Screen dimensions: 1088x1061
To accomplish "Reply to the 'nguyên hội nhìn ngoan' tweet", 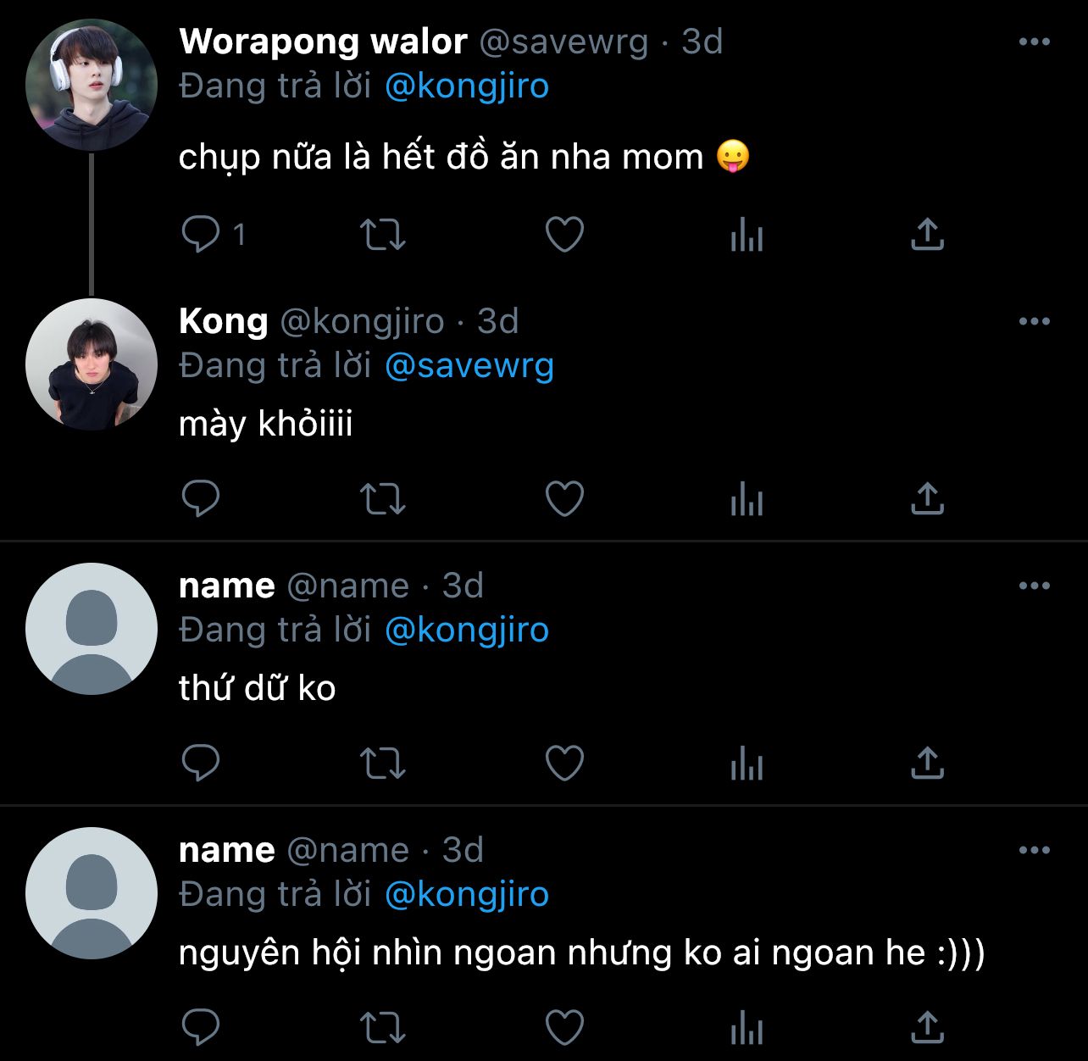I will pos(201,1027).
